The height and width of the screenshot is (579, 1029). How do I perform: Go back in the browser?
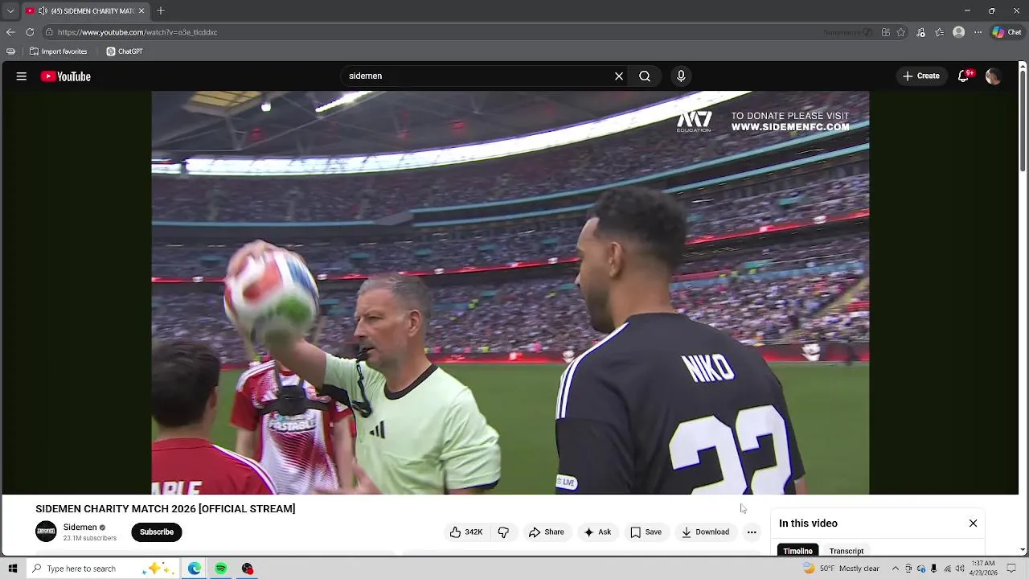click(10, 32)
